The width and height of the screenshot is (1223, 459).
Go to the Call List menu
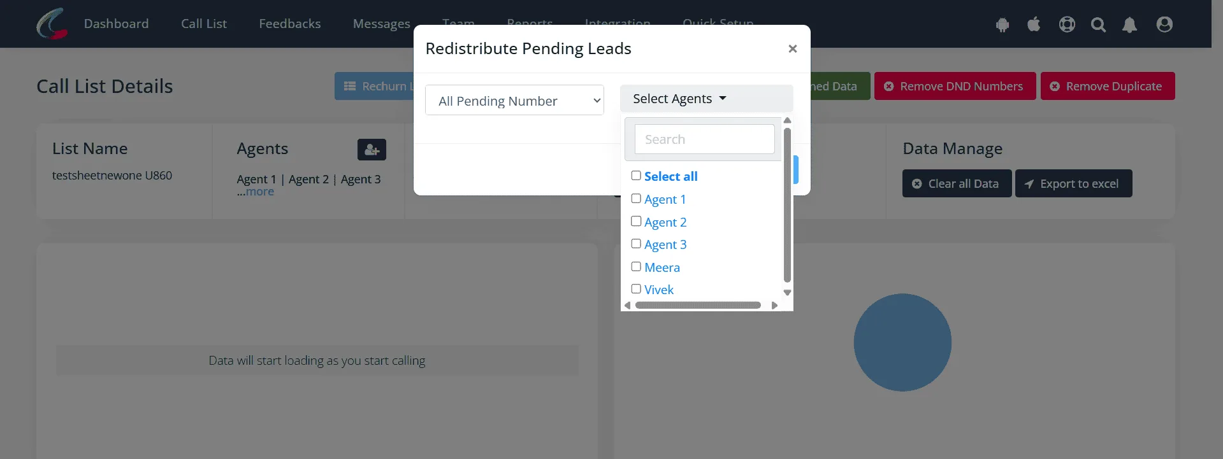[204, 24]
